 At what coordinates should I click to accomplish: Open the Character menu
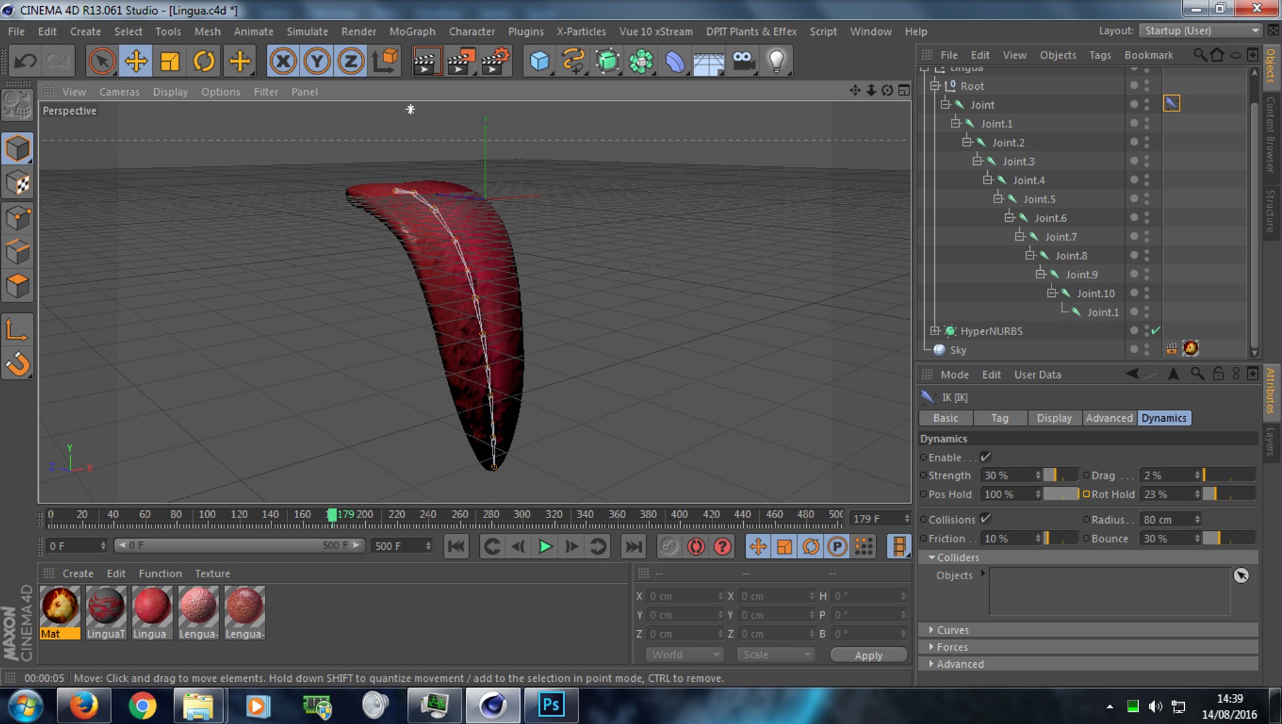click(472, 32)
